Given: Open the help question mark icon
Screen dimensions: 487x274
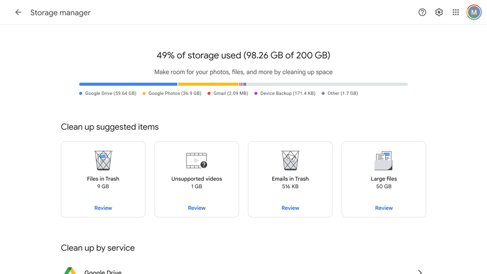Looking at the screenshot, I should pyautogui.click(x=422, y=12).
